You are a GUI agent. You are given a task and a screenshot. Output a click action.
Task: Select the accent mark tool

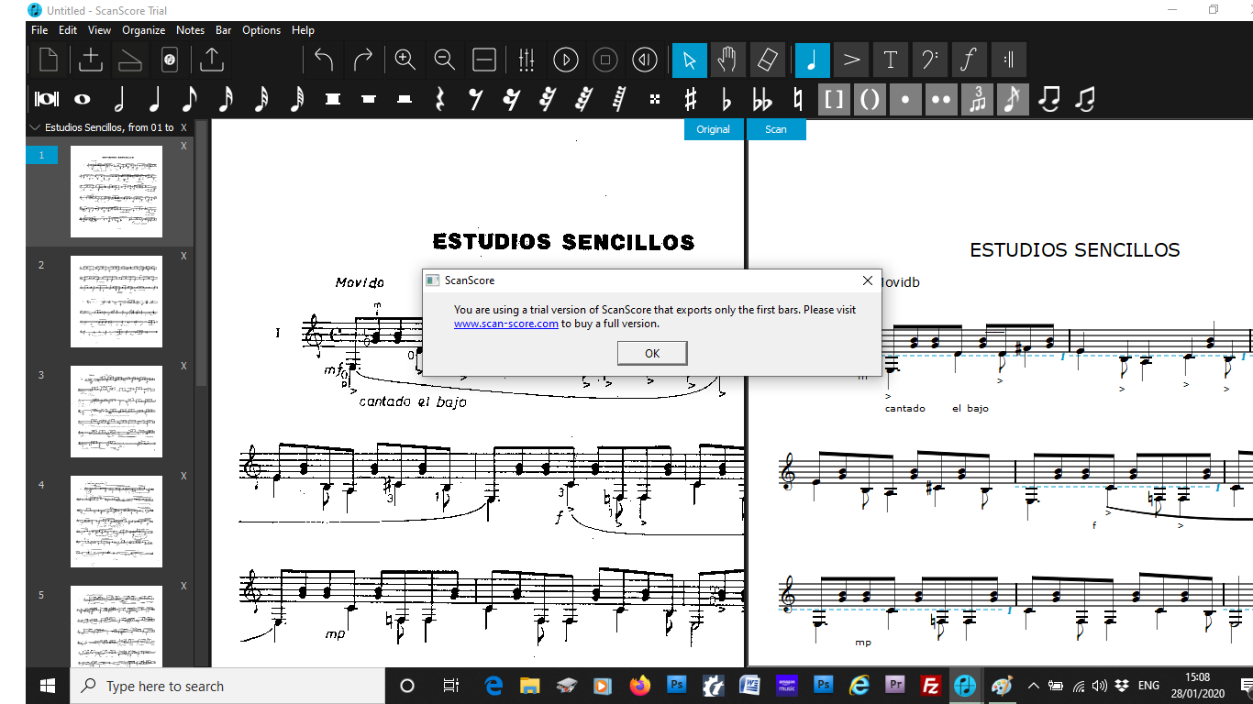coord(850,60)
